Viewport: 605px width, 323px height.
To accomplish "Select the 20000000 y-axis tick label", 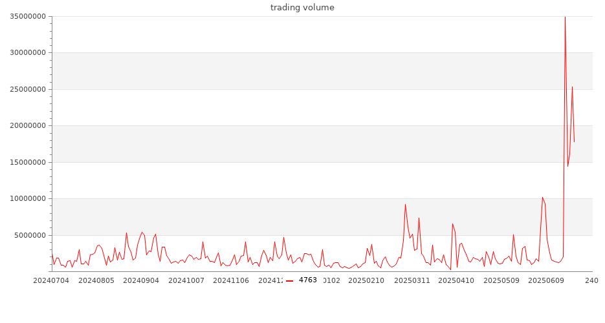I will click(26, 126).
